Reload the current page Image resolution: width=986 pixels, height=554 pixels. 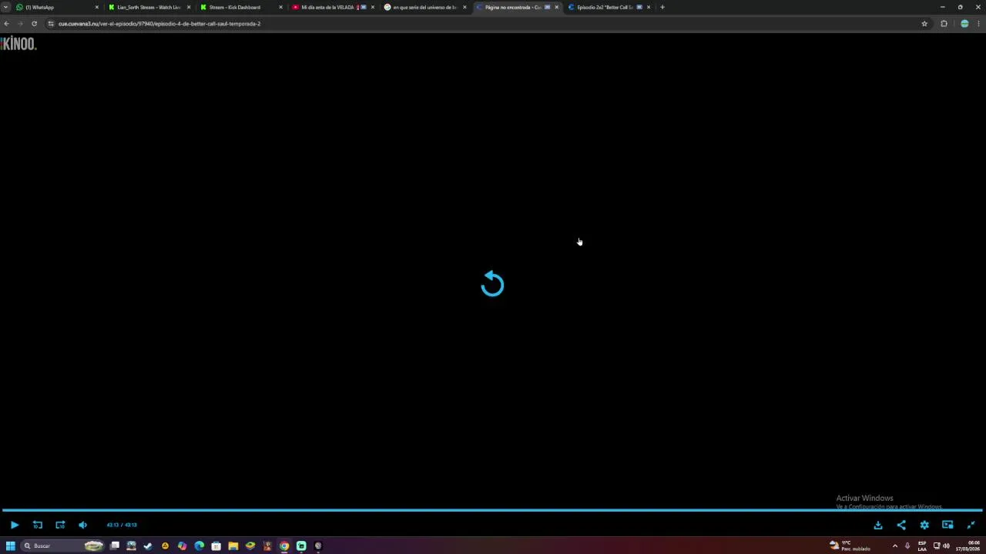pos(34,24)
